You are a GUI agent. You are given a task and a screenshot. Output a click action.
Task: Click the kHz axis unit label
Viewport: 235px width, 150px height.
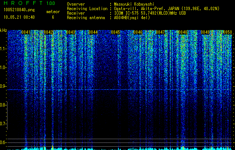pyautogui.click(x=3, y=30)
